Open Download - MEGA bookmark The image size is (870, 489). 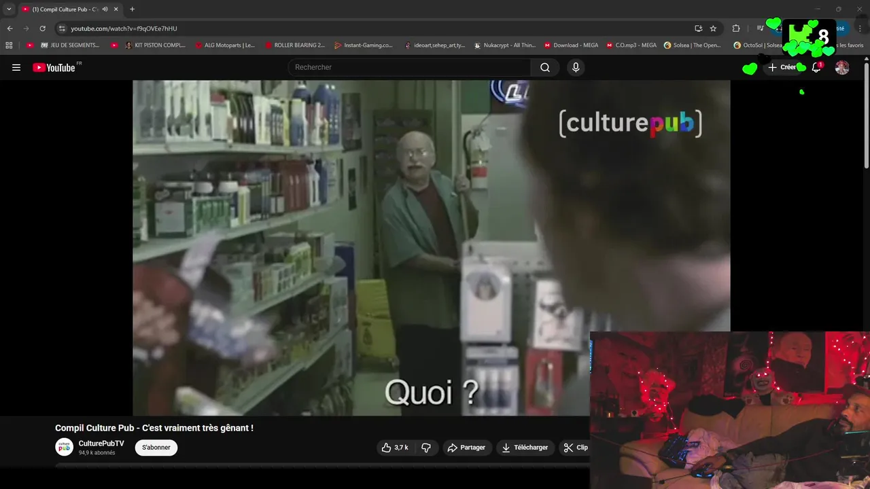pos(571,46)
